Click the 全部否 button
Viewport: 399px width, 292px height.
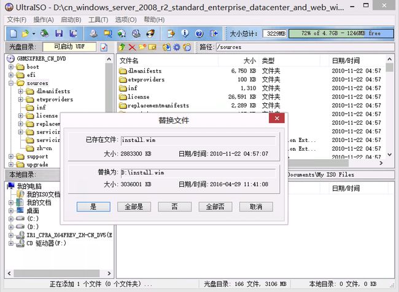215,207
